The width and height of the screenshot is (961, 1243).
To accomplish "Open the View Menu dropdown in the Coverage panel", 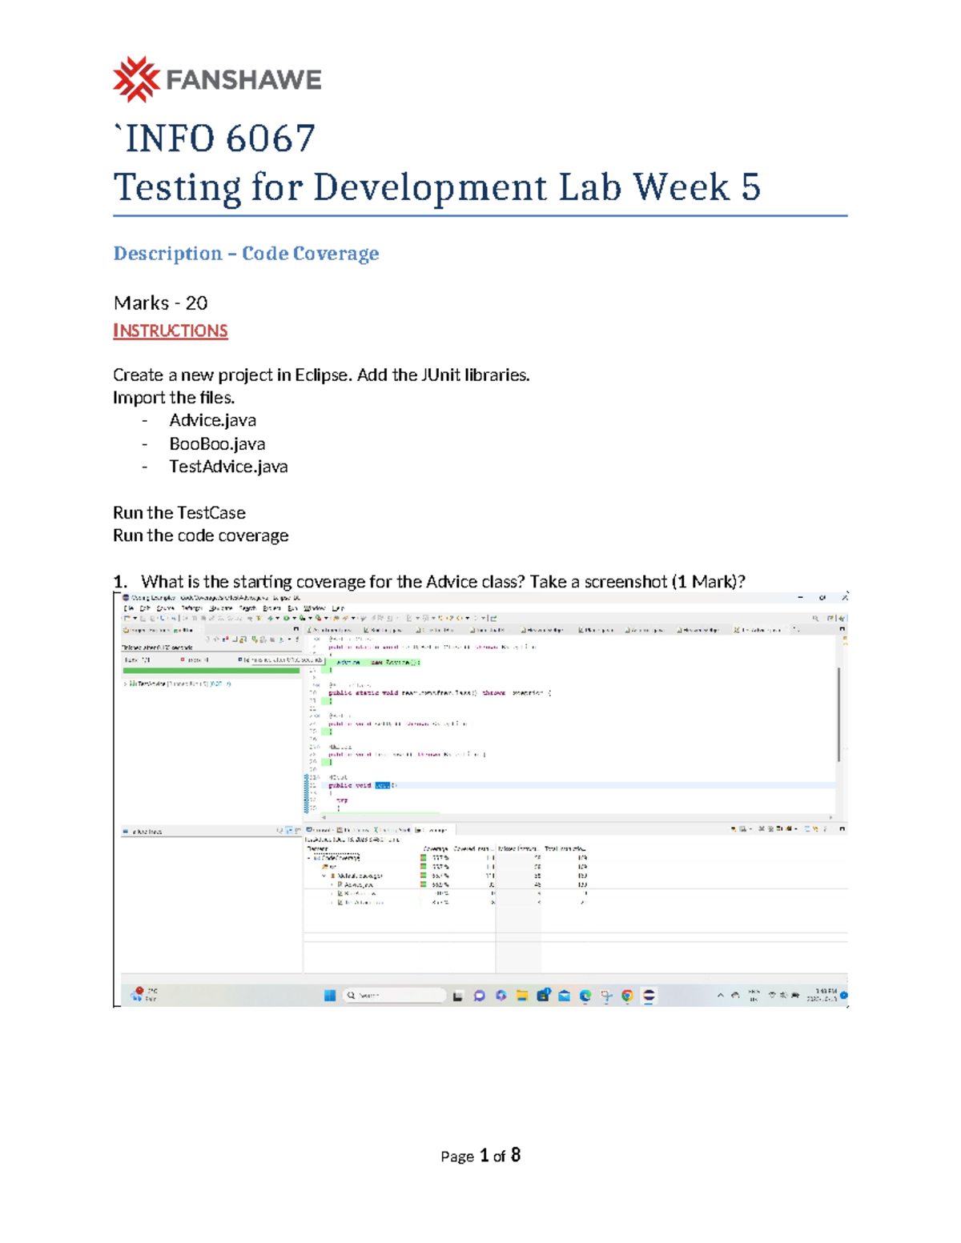I will point(825,829).
